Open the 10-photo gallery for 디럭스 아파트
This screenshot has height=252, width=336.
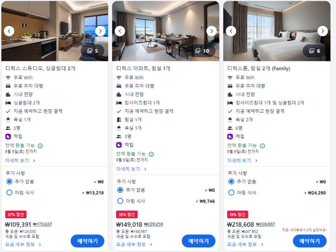[x=202, y=51]
